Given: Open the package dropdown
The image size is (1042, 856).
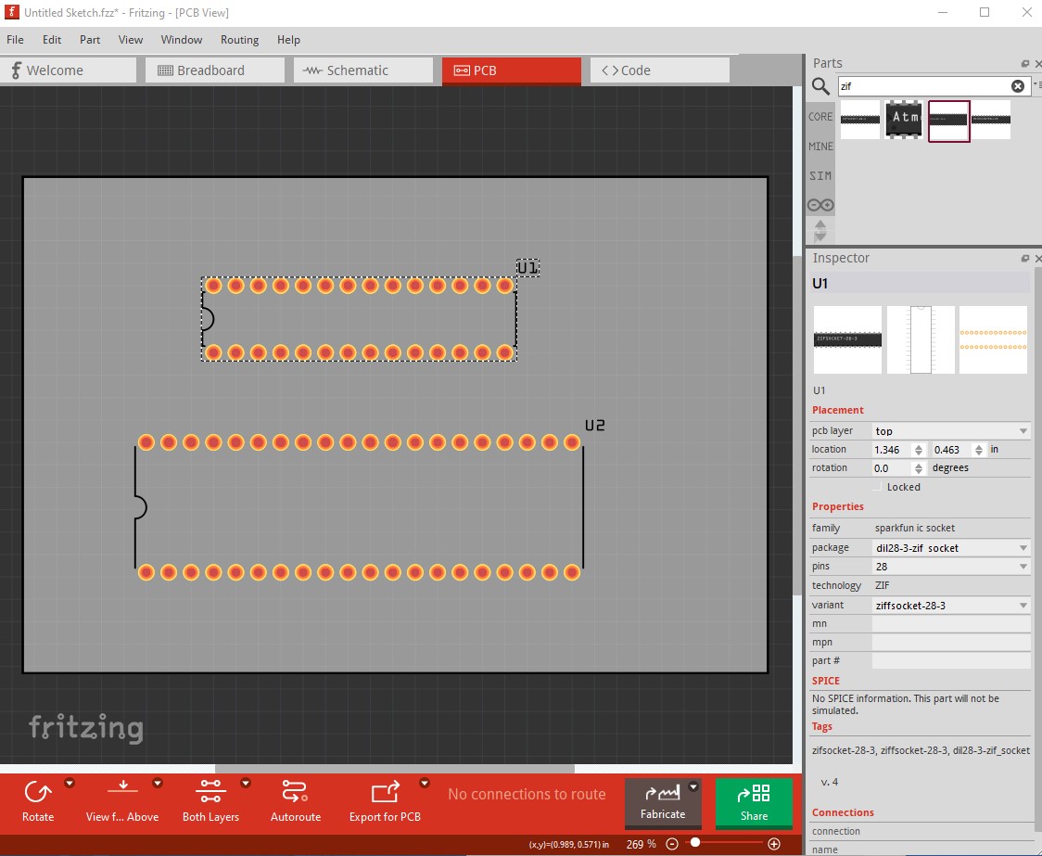Looking at the screenshot, I should pos(951,547).
